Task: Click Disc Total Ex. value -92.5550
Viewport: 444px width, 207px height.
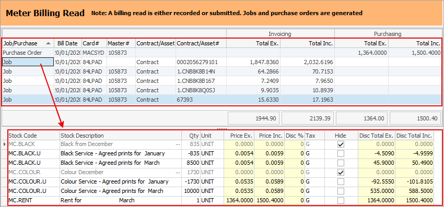Action: pos(377,181)
